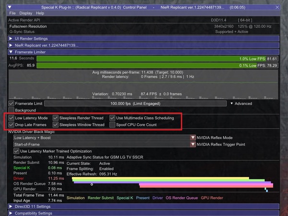Enable the Background checkbox
Screen dimensions: 288x216
(11, 110)
